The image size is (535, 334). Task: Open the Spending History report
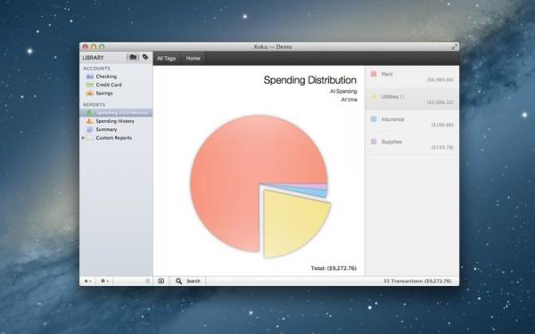116,121
